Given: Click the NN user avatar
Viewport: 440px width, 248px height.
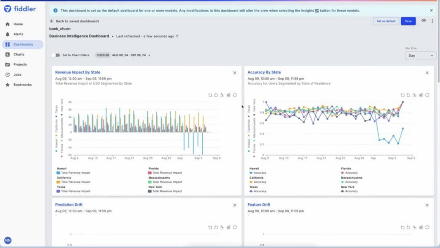Looking at the screenshot, I should pos(8,240).
